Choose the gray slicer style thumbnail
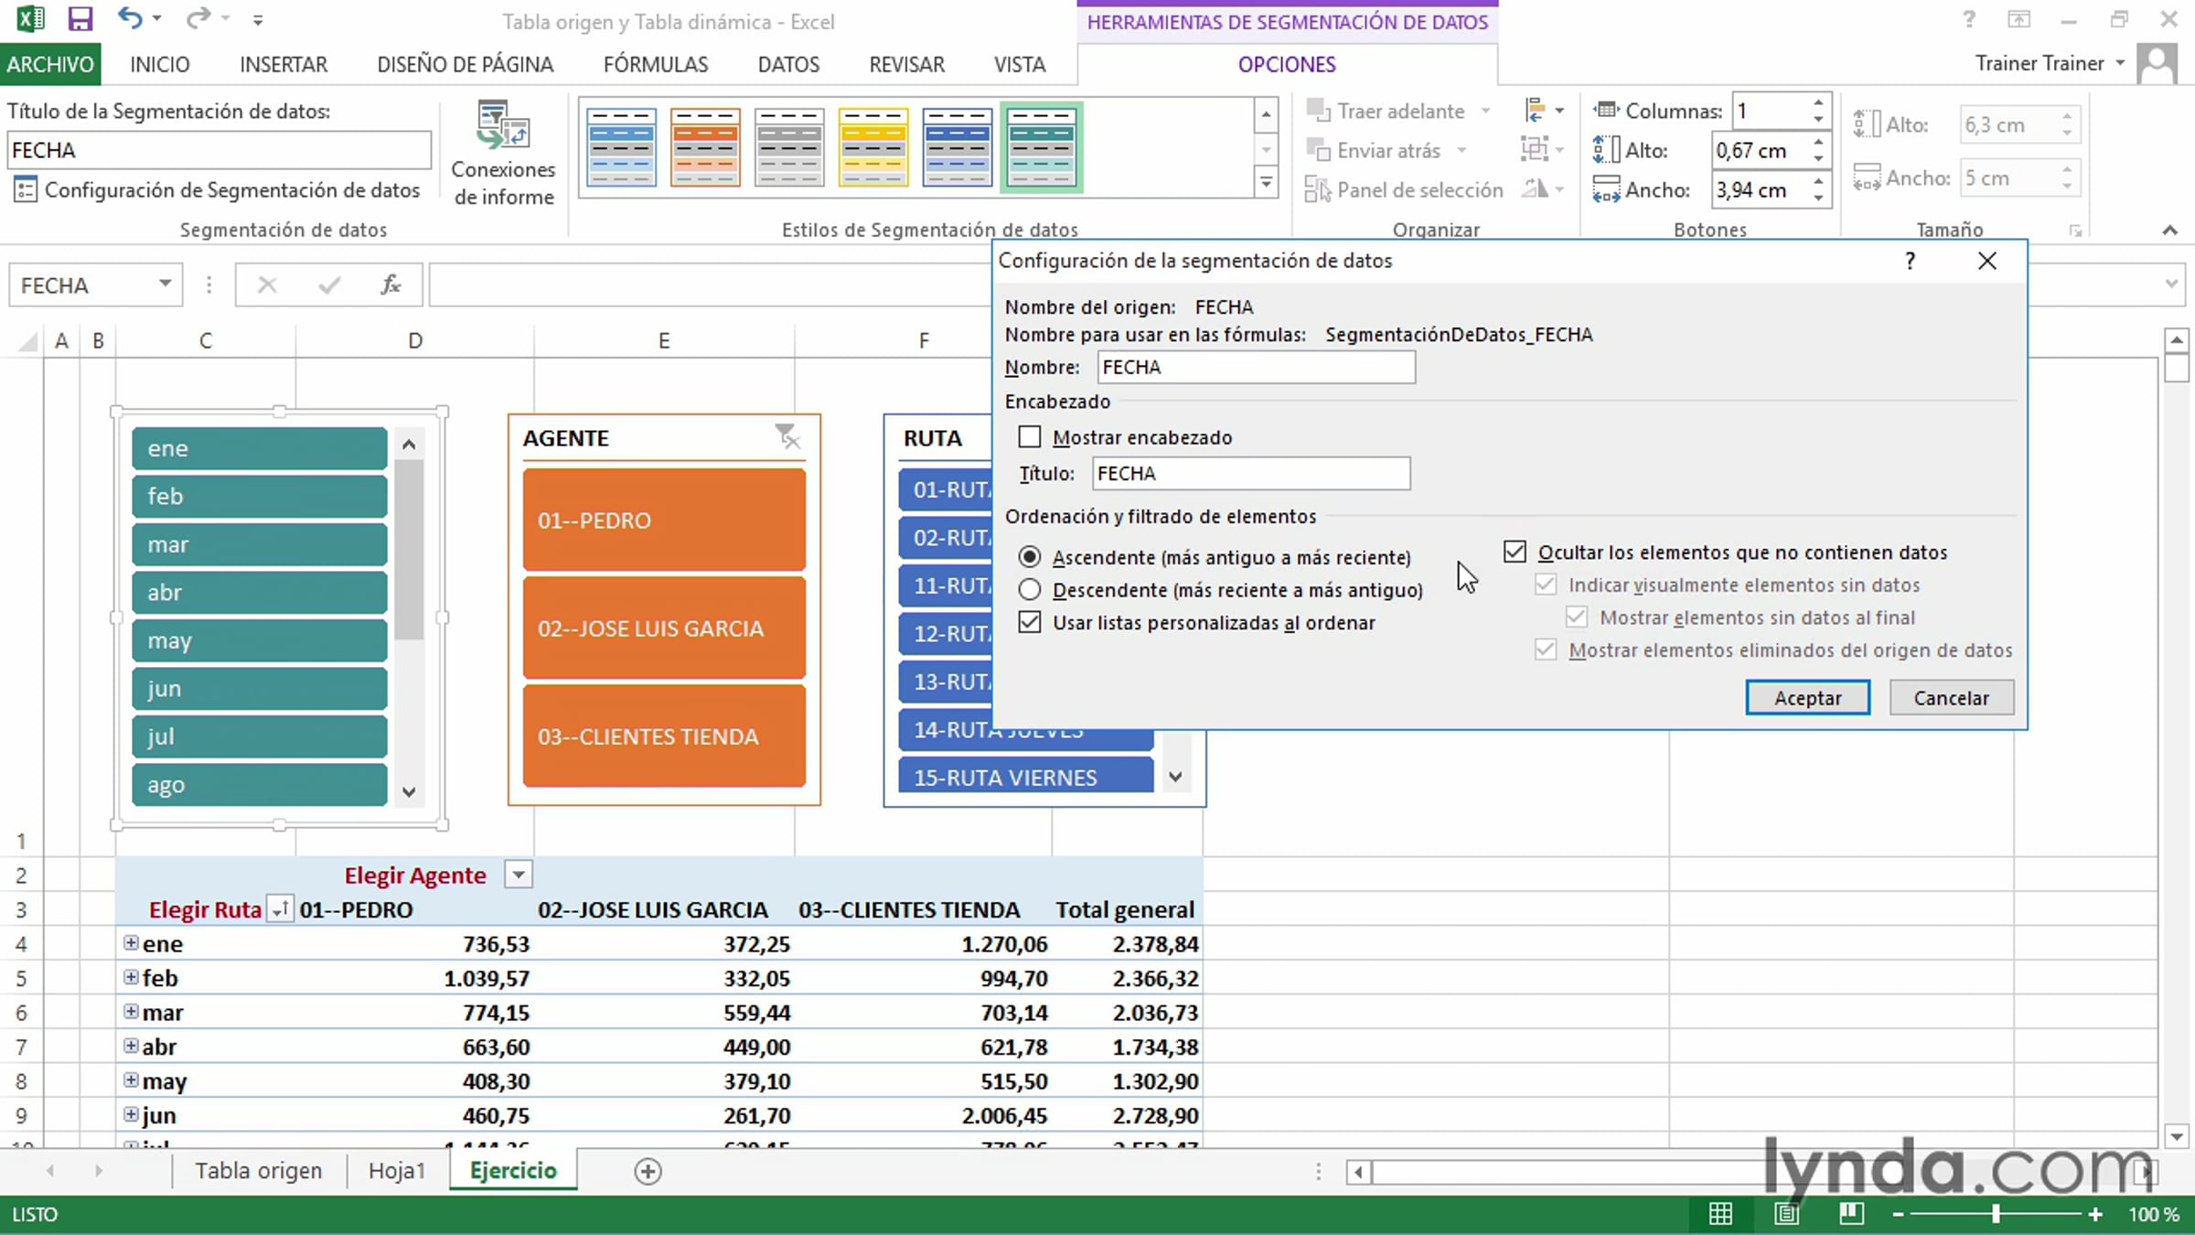Screen dimensions: 2195x1235 pos(789,146)
